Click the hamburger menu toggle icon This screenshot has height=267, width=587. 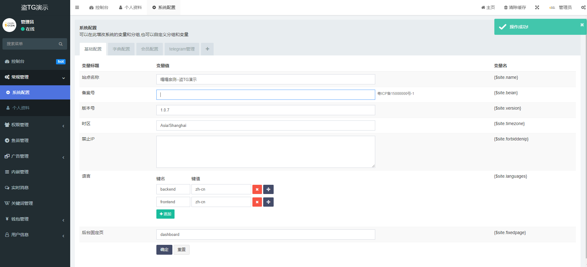click(x=77, y=7)
